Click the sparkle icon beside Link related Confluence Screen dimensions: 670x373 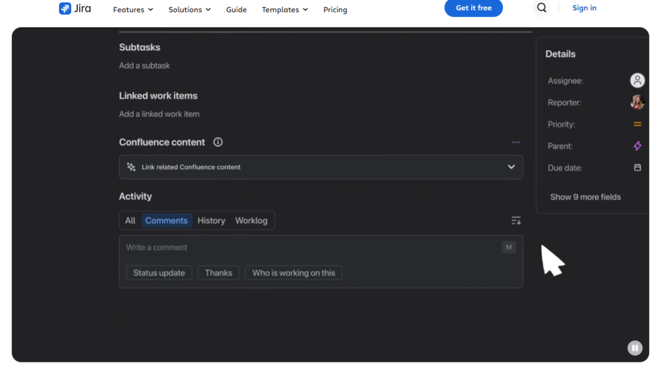pos(131,167)
